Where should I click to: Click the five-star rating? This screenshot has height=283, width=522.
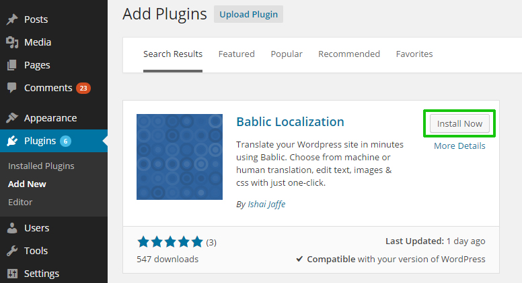(x=170, y=242)
